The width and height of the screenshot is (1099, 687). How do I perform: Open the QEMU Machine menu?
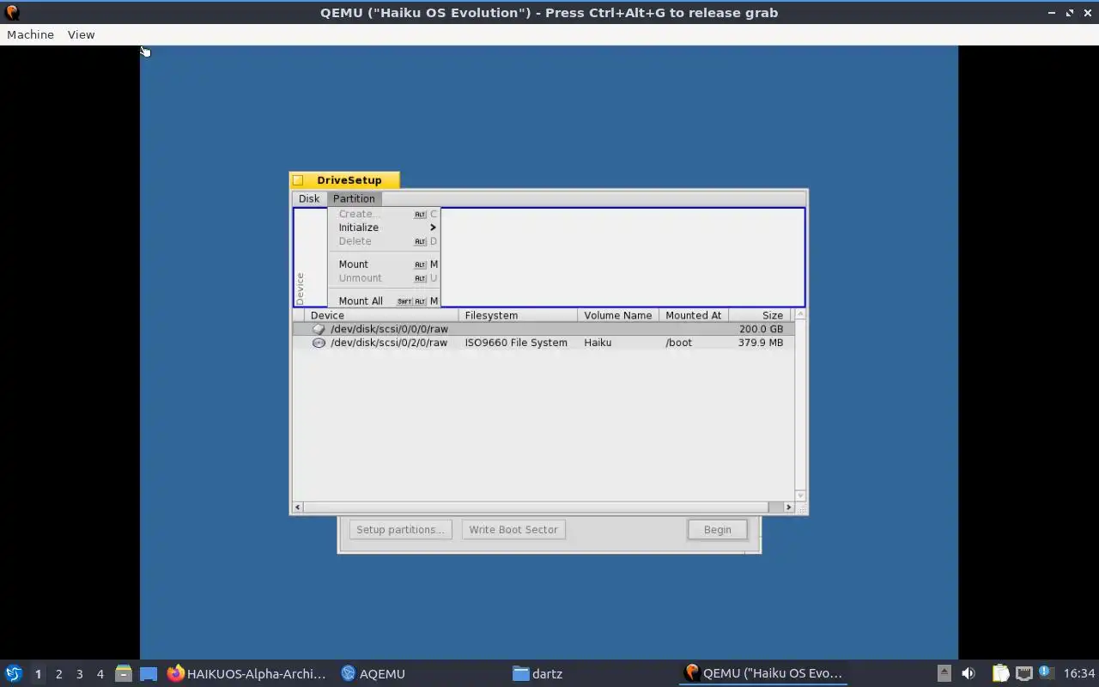click(30, 34)
